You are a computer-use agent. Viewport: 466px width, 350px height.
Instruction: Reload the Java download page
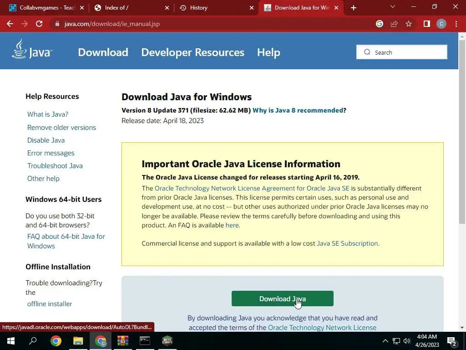point(39,24)
